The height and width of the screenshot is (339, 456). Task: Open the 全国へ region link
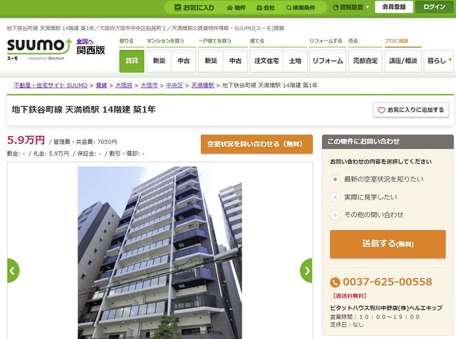85,41
